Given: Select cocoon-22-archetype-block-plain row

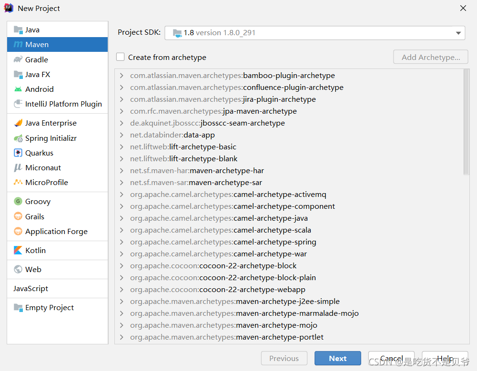Looking at the screenshot, I should 289,278.
